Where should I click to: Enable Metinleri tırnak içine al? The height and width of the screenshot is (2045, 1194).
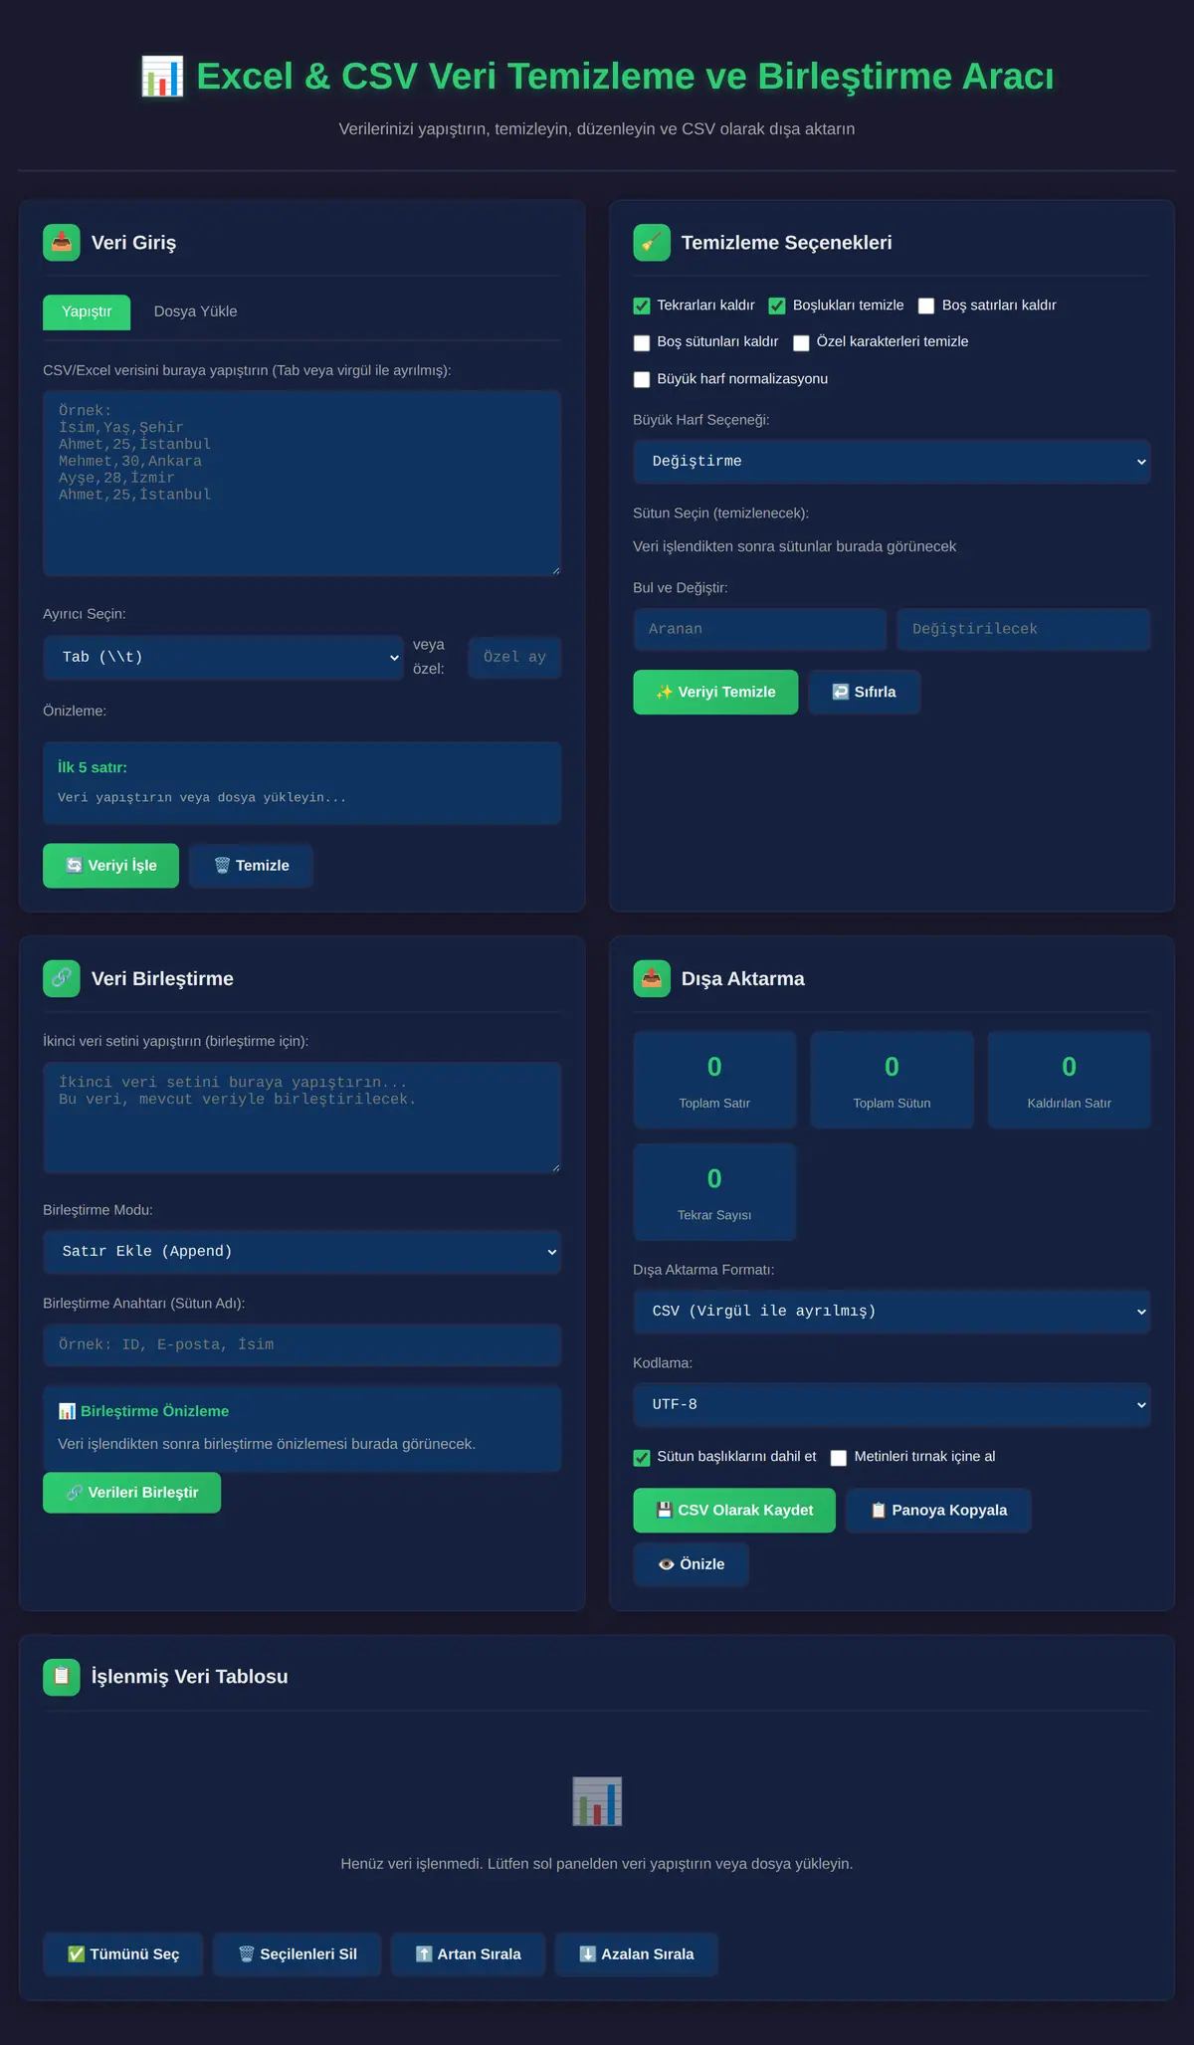(x=839, y=1457)
